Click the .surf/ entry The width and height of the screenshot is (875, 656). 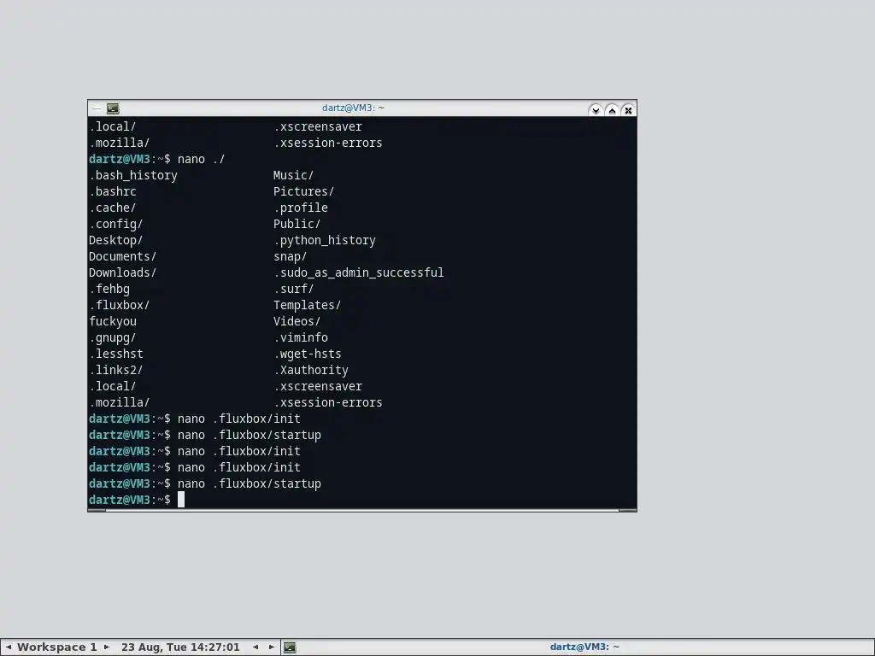tap(294, 289)
